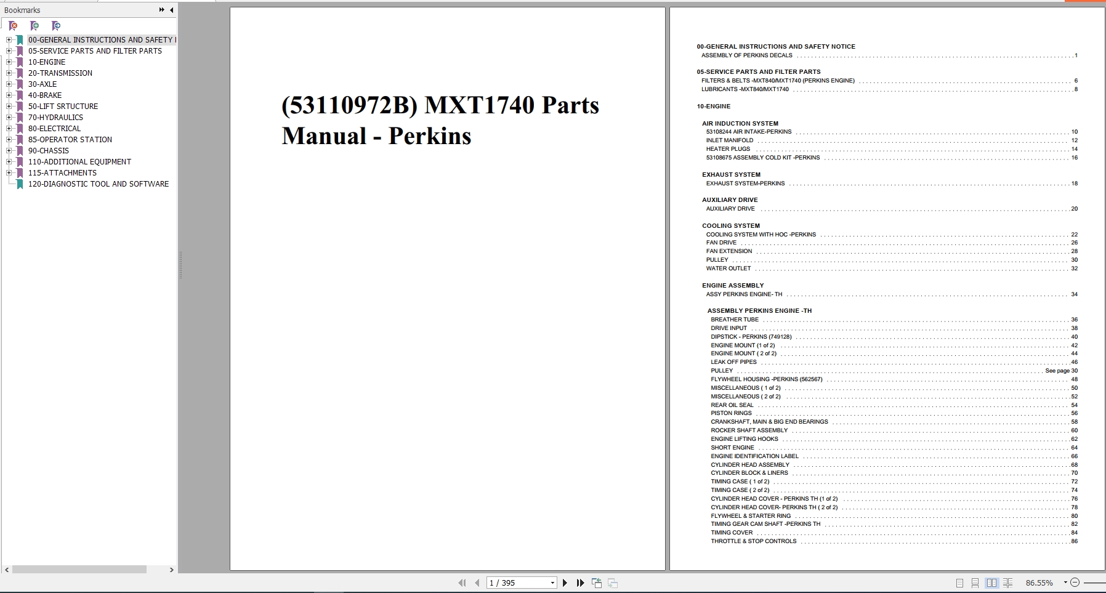
Task: Click the next view icon
Action: pos(613,583)
